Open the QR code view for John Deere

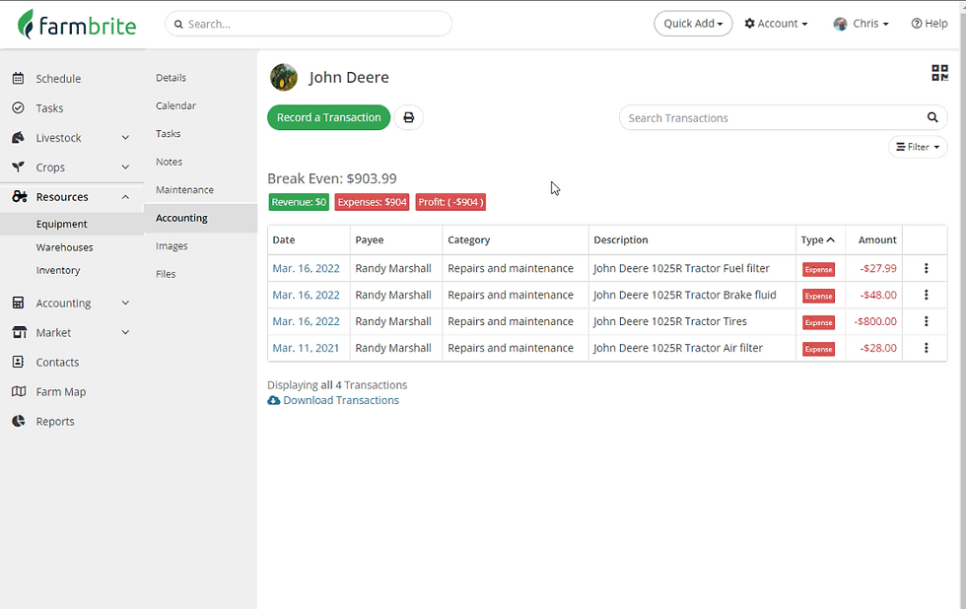[x=938, y=72]
